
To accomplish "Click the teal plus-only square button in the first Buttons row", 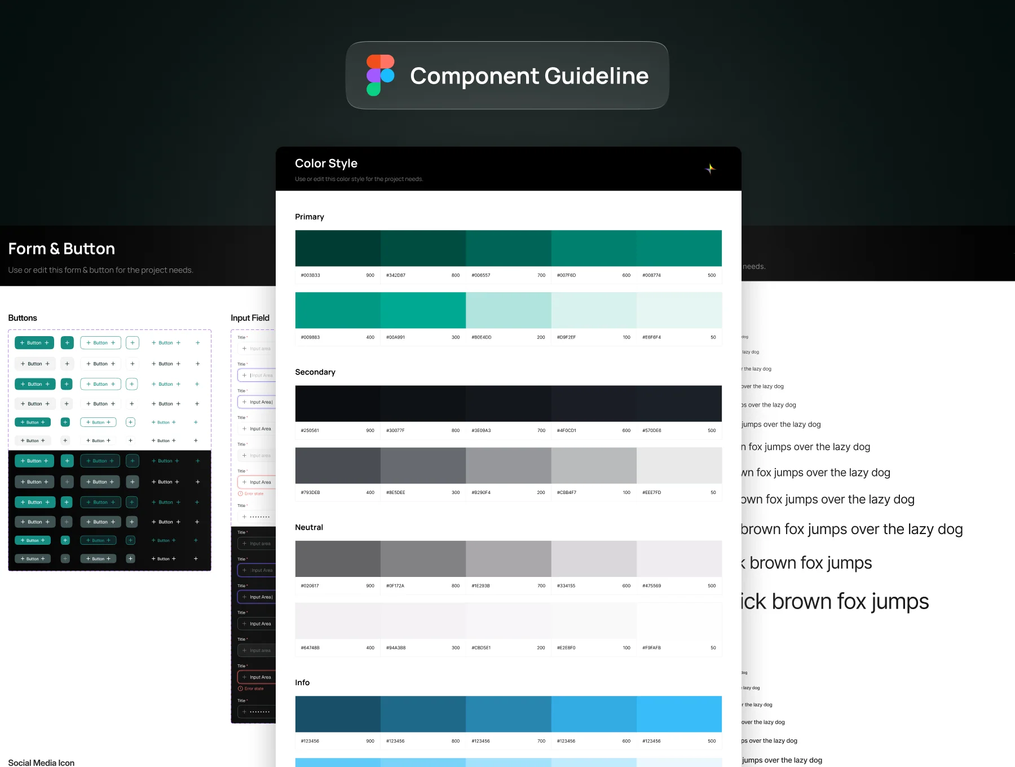I will [67, 342].
